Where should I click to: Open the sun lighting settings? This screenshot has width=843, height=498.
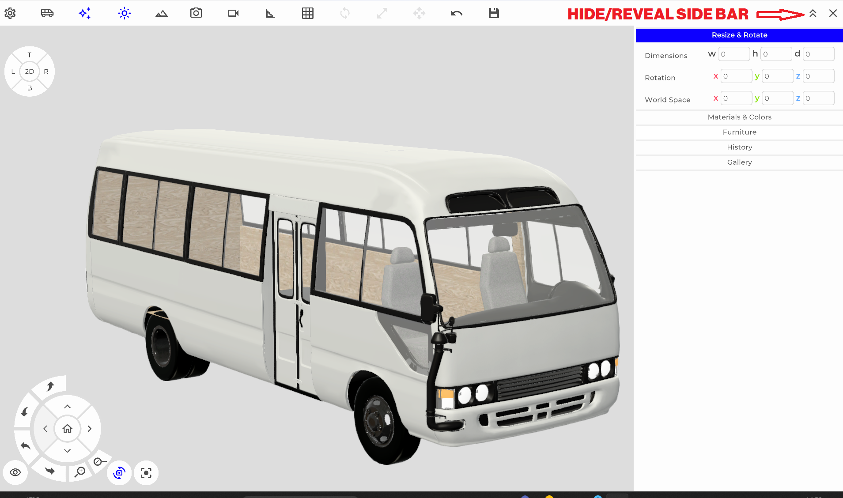[x=125, y=13]
